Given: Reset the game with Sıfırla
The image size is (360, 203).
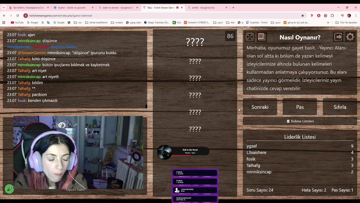Looking at the screenshot, I should point(340,107).
